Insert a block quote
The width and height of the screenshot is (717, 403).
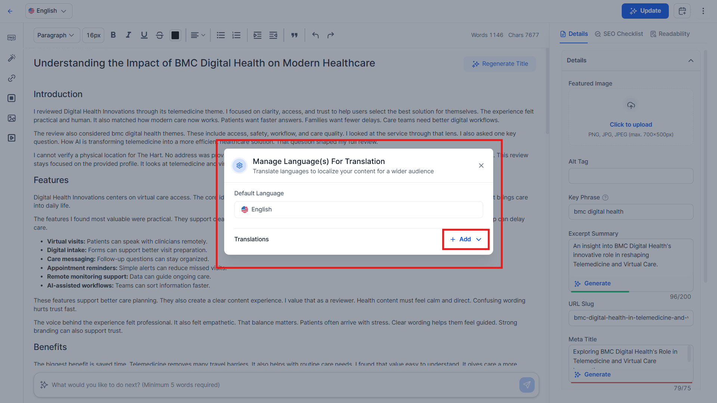point(294,35)
